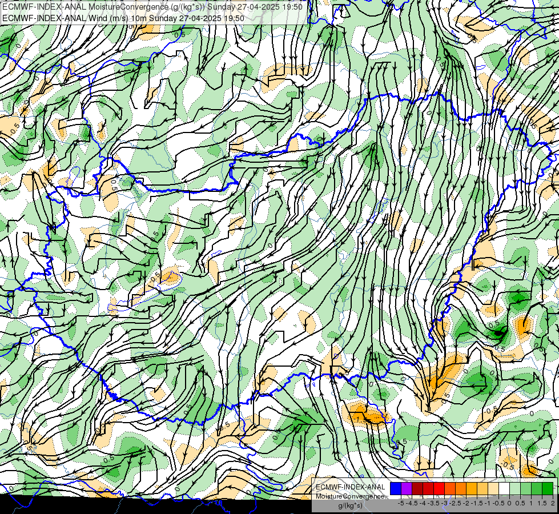
Task: Click the -3.5 tick label in legend
Action: pos(434,503)
